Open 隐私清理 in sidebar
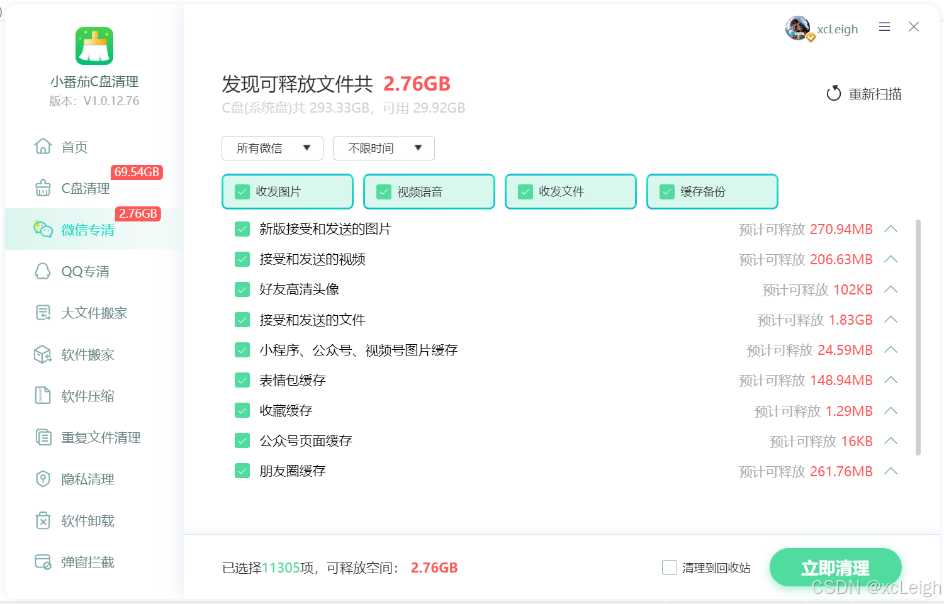 pyautogui.click(x=94, y=479)
